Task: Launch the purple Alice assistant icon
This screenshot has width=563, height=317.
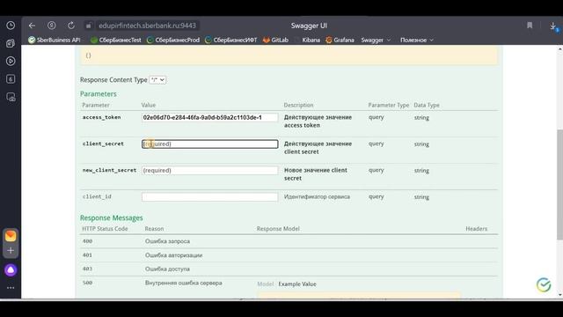Action: click(11, 270)
